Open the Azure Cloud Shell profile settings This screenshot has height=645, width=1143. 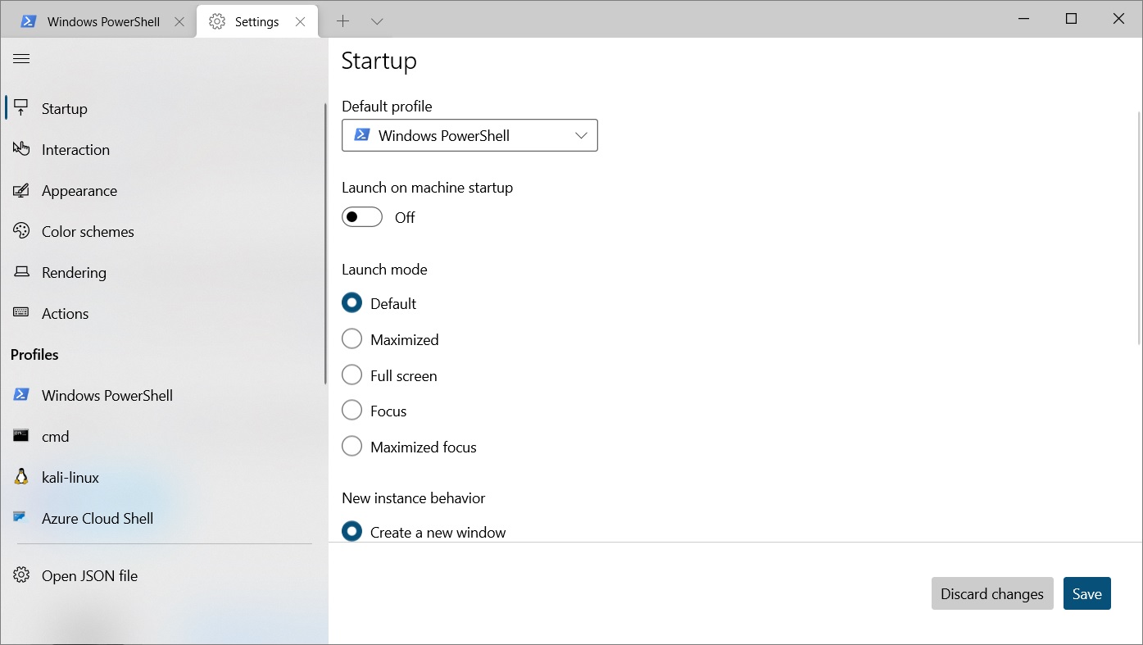(164, 518)
